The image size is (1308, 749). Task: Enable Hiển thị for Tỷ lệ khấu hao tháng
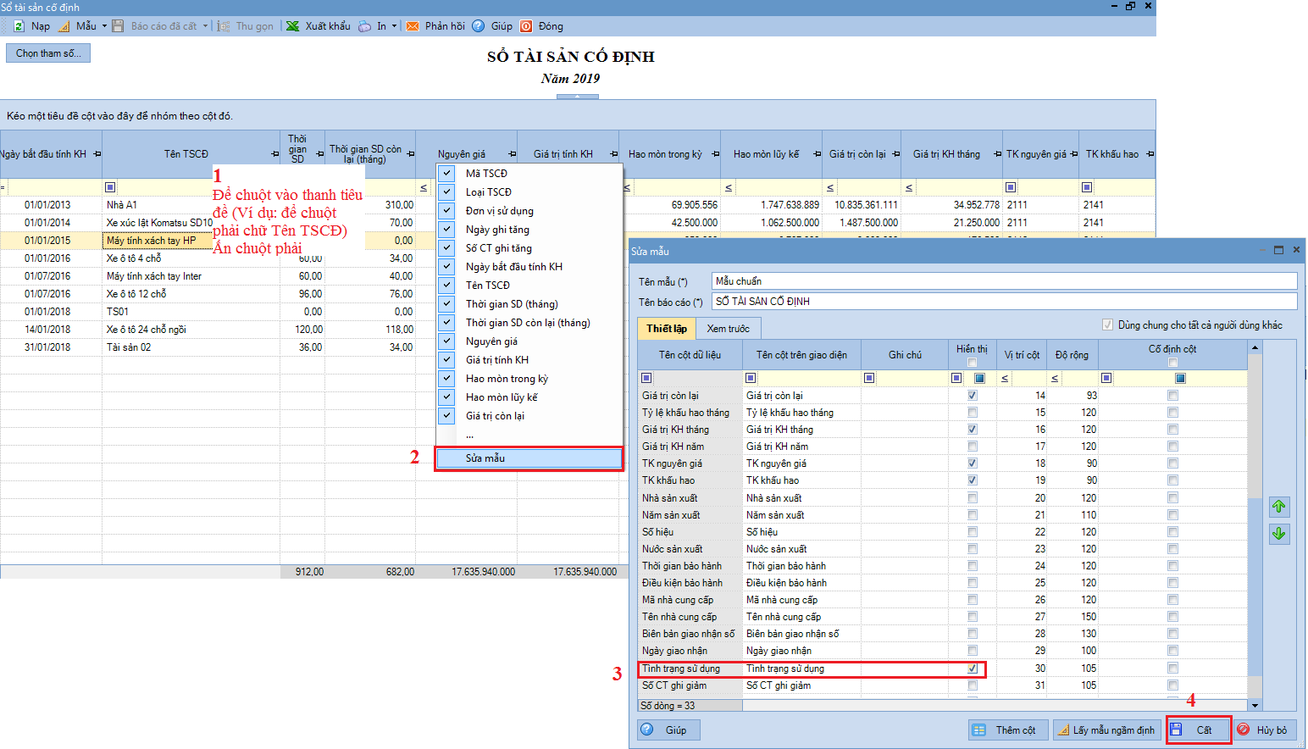coord(973,413)
